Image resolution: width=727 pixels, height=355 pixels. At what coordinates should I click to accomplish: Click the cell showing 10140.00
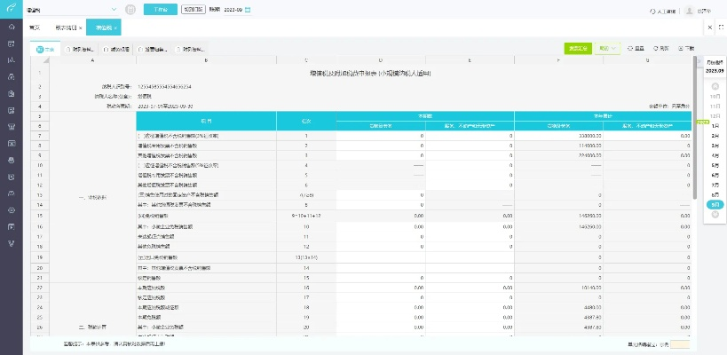[558, 288]
